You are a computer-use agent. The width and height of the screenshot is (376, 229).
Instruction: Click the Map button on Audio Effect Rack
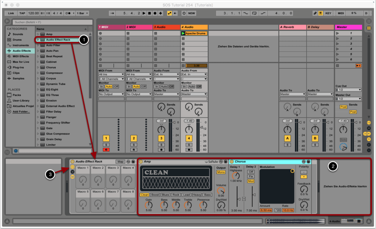[x=120, y=162]
